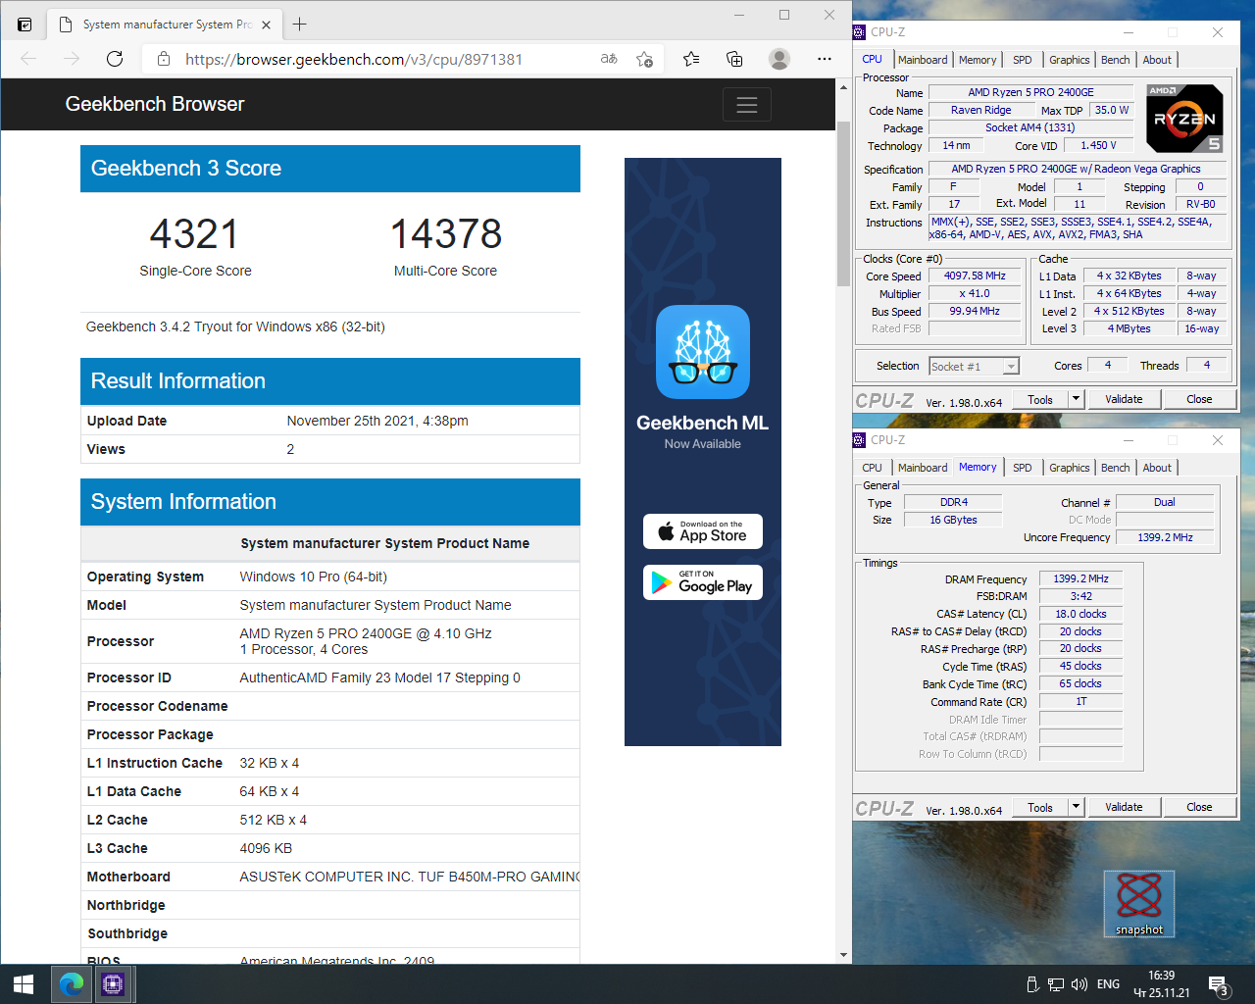Open Bench tab in upper CPU-Z window
The width and height of the screenshot is (1255, 1004).
pos(1115,60)
